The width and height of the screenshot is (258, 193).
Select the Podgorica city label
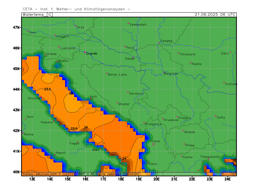coord(154,124)
